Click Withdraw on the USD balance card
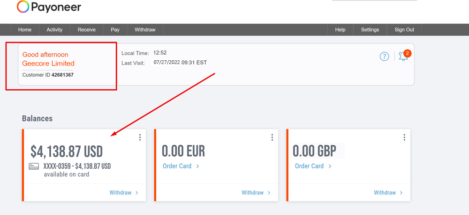The image size is (469, 215). (x=124, y=193)
